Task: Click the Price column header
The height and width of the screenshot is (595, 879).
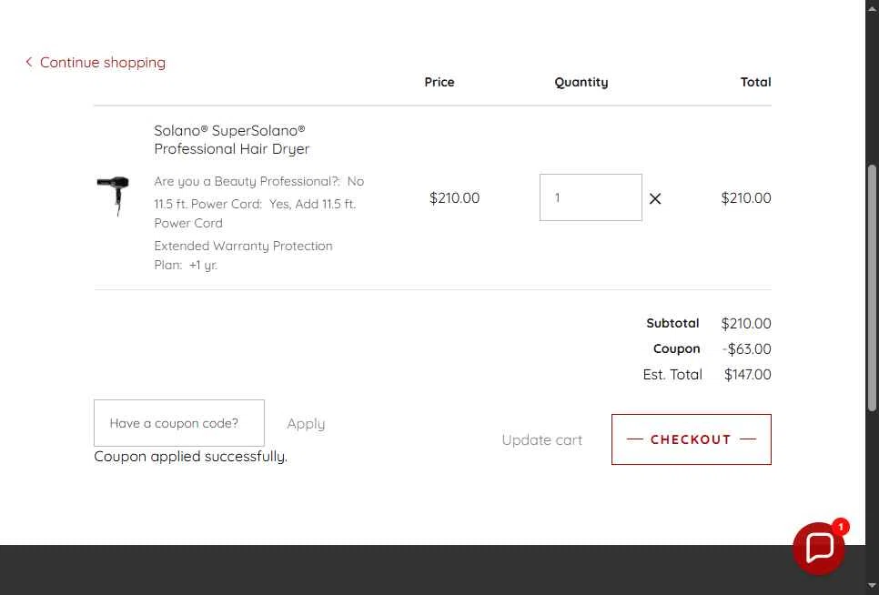Action: (439, 82)
